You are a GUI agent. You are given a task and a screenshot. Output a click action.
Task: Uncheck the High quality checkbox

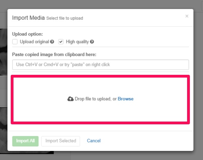point(61,42)
